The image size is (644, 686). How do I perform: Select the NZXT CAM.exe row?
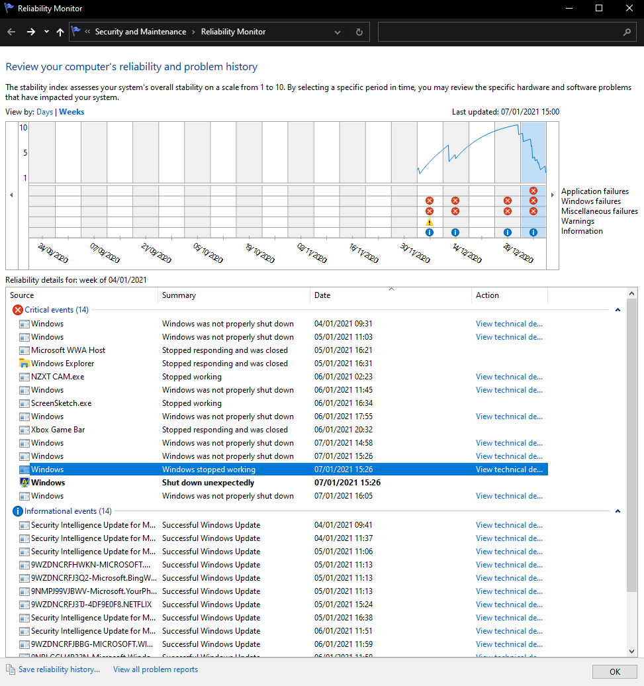(283, 377)
